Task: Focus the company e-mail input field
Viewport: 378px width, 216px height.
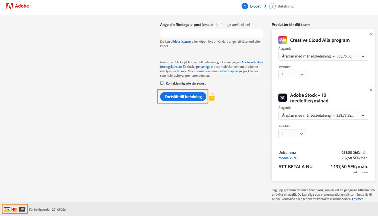Action: (211, 33)
